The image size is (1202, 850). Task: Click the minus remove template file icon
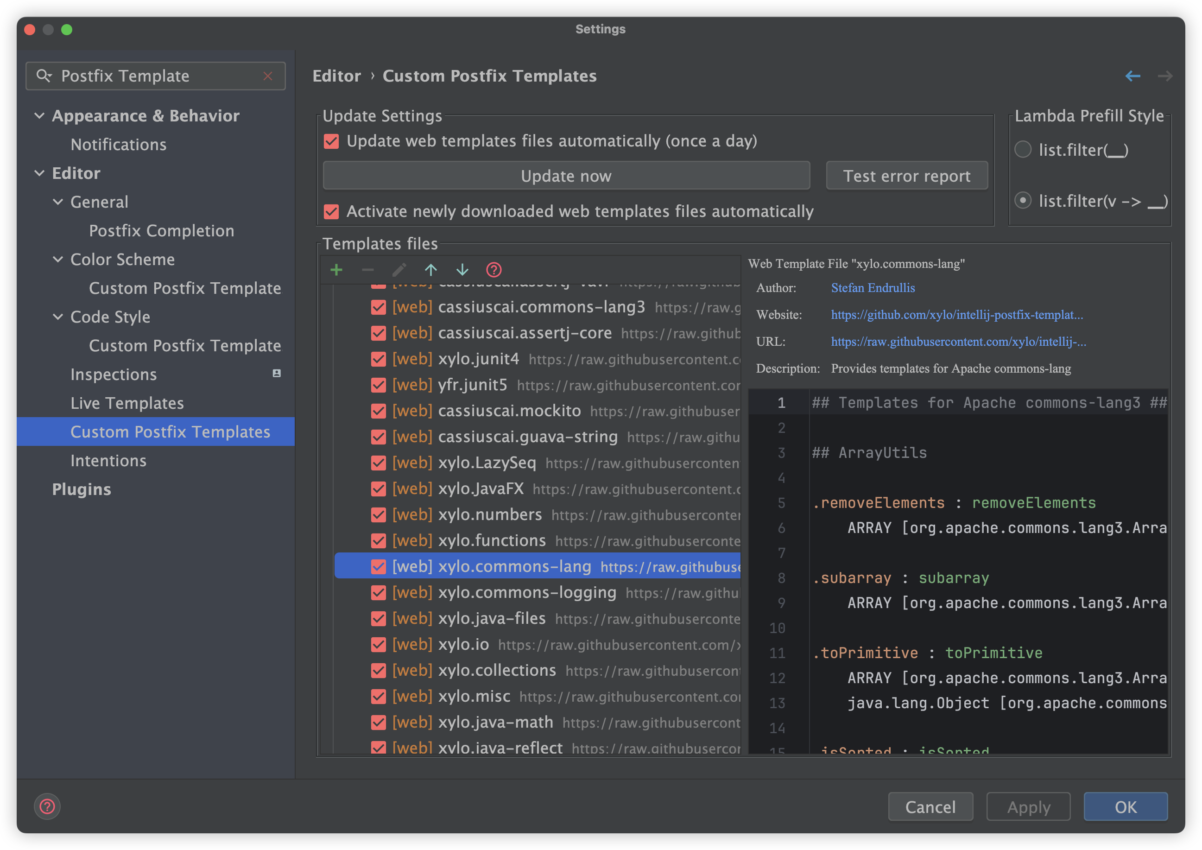pos(367,270)
